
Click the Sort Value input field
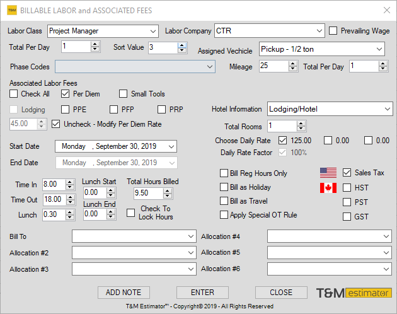click(163, 47)
